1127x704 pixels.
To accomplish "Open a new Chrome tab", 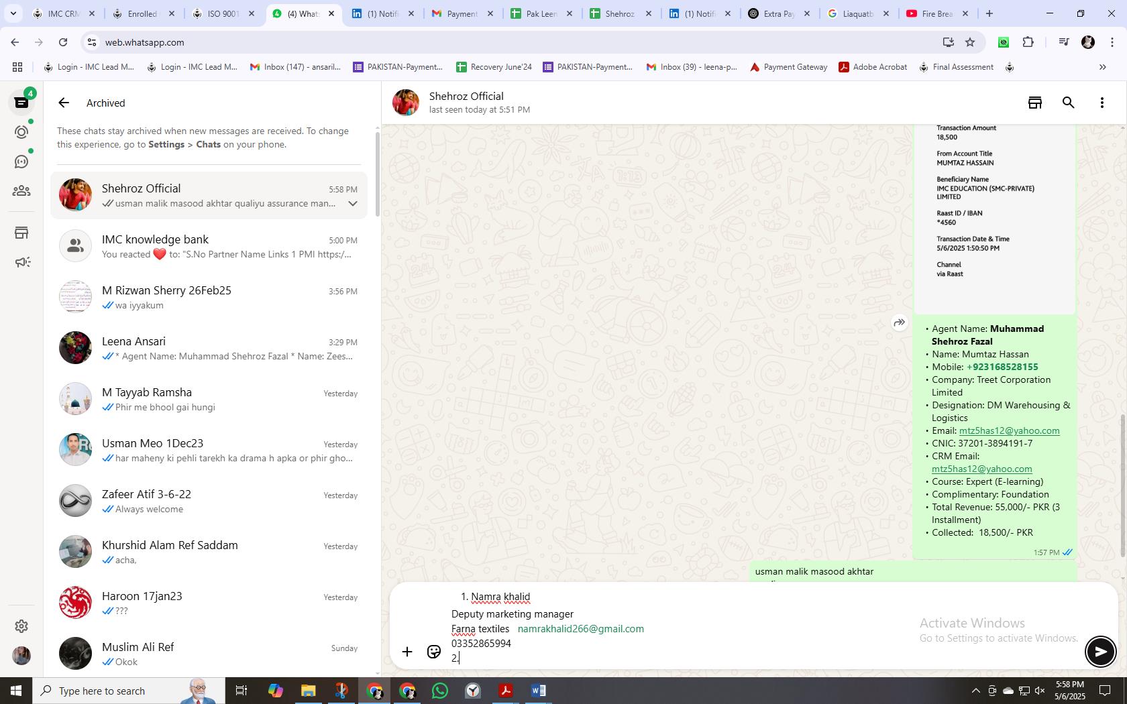I will [989, 13].
